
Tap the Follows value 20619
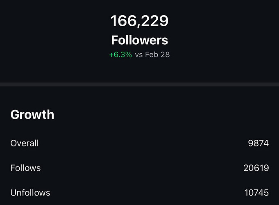(x=256, y=168)
